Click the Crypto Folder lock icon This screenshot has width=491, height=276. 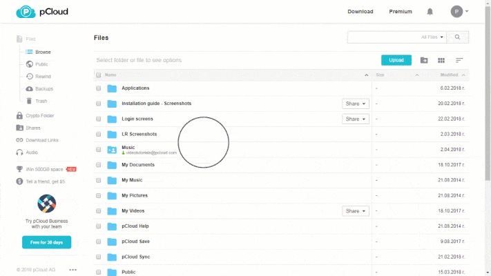point(19,115)
